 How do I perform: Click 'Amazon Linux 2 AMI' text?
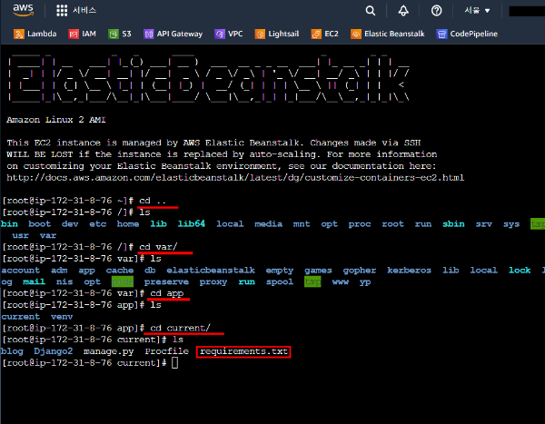[56, 120]
